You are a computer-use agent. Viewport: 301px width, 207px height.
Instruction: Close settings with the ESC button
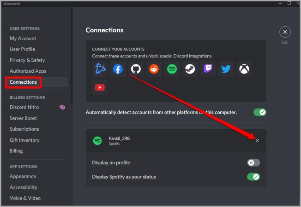click(285, 32)
